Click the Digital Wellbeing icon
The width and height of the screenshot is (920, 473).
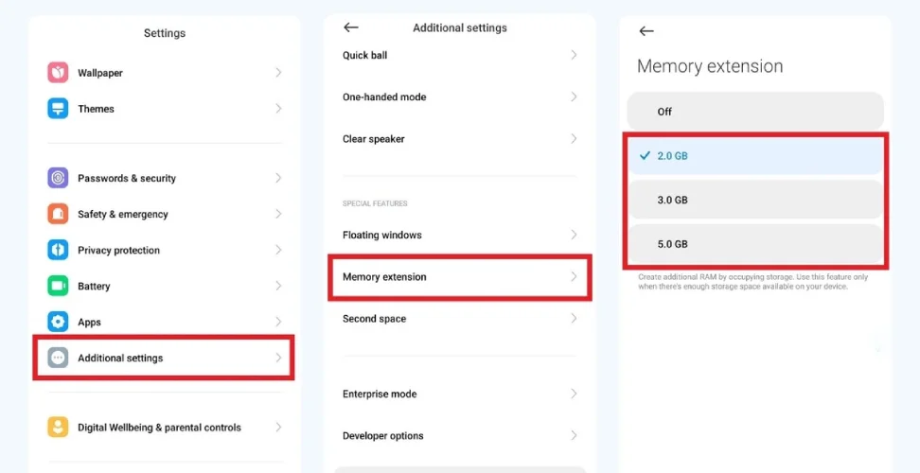(x=58, y=428)
